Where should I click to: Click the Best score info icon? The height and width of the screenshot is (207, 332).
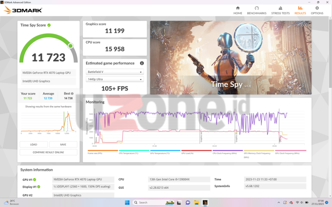tap(72, 94)
